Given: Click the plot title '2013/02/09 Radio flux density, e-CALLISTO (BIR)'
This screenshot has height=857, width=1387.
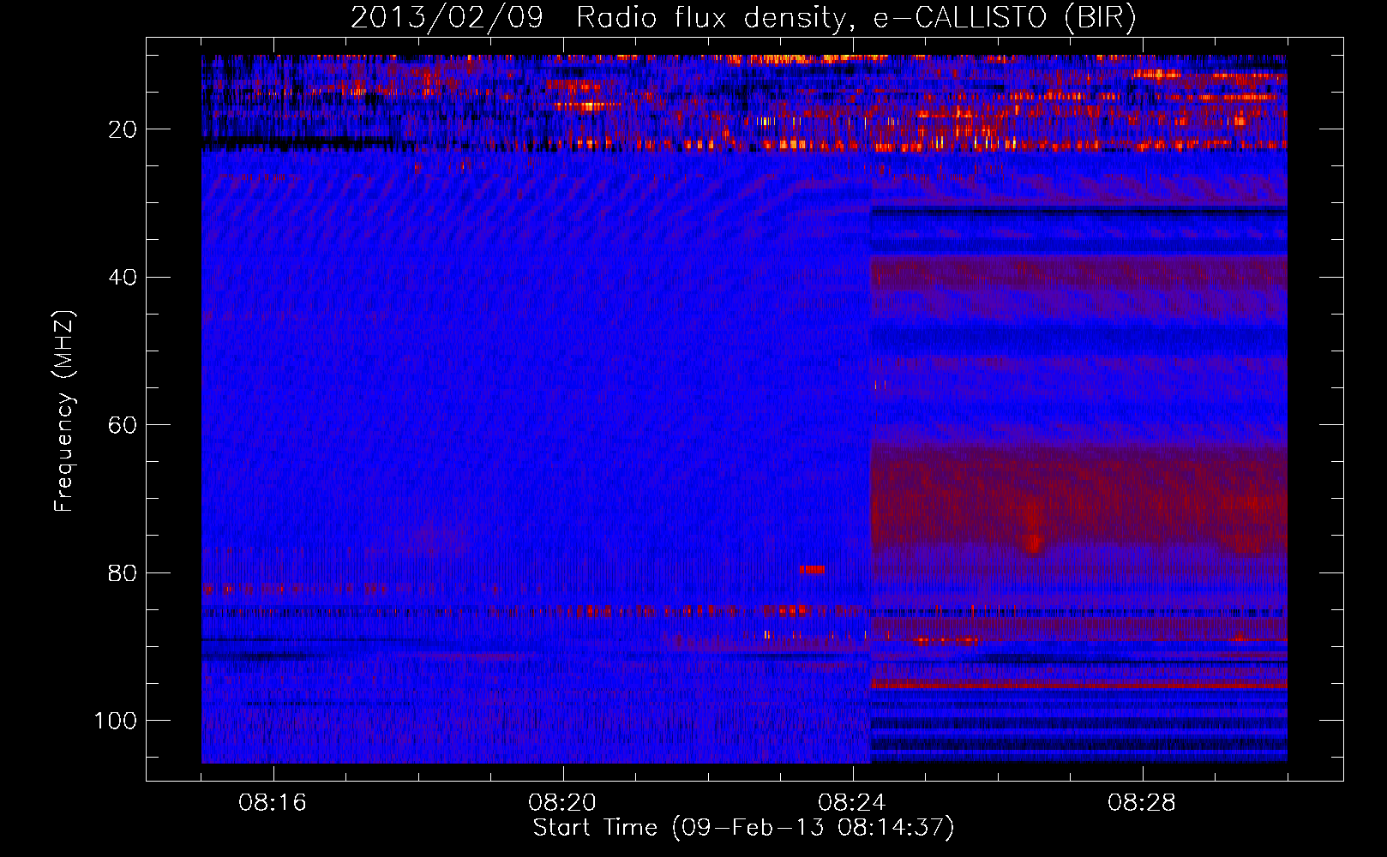Looking at the screenshot, I should [743, 17].
